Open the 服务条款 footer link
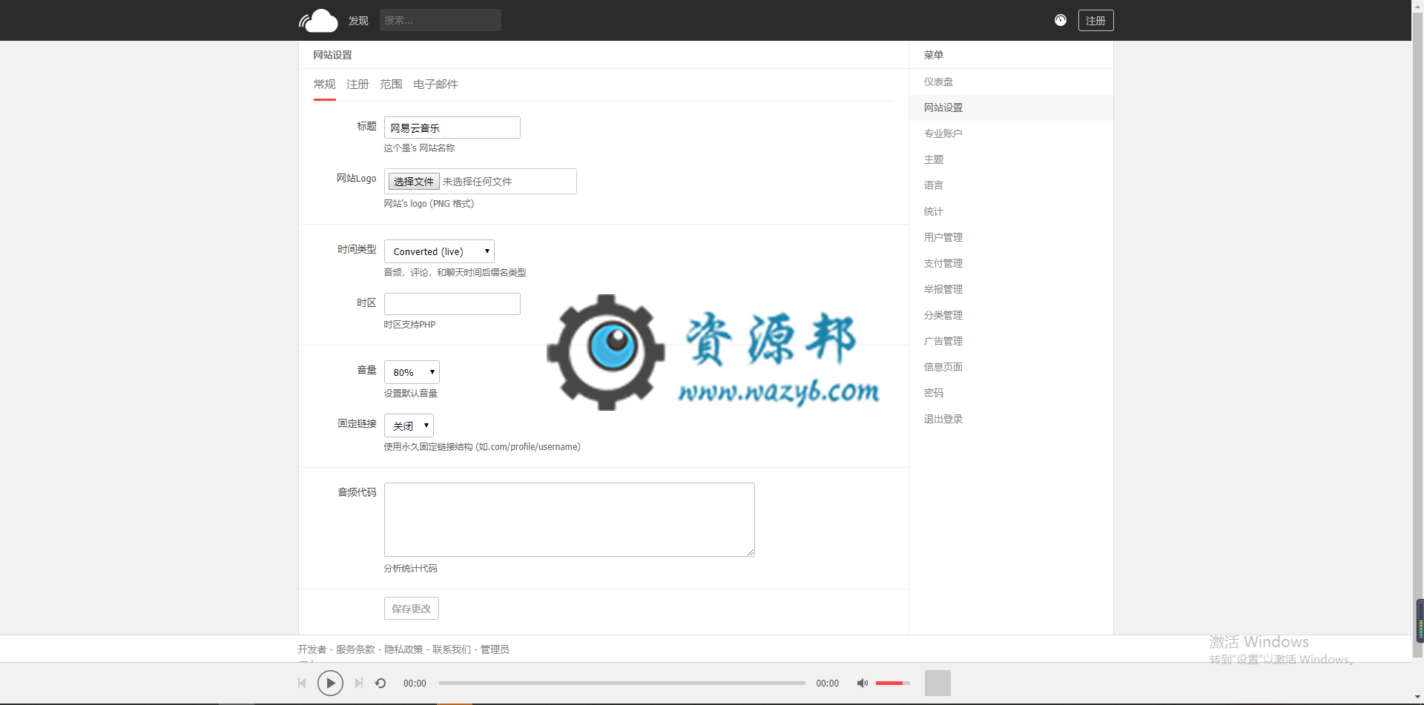 pyautogui.click(x=355, y=649)
